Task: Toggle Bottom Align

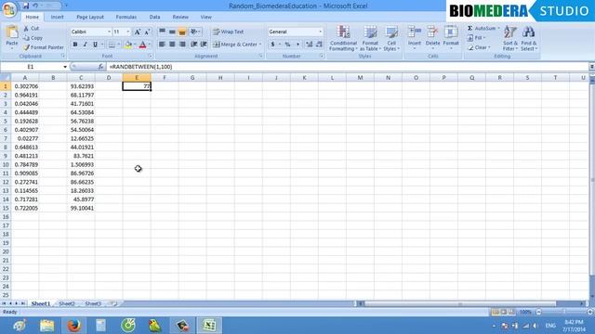Action: click(182, 32)
